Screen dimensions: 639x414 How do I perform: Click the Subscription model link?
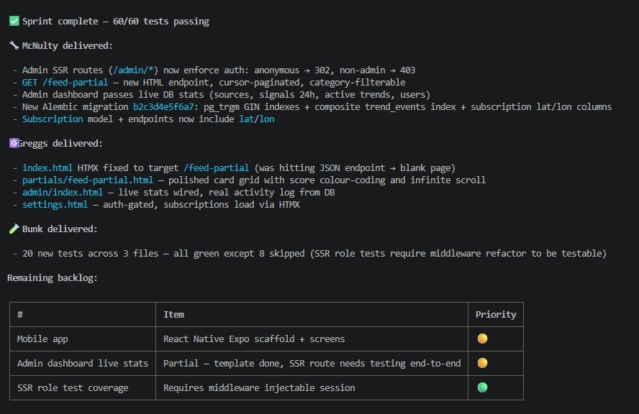53,119
